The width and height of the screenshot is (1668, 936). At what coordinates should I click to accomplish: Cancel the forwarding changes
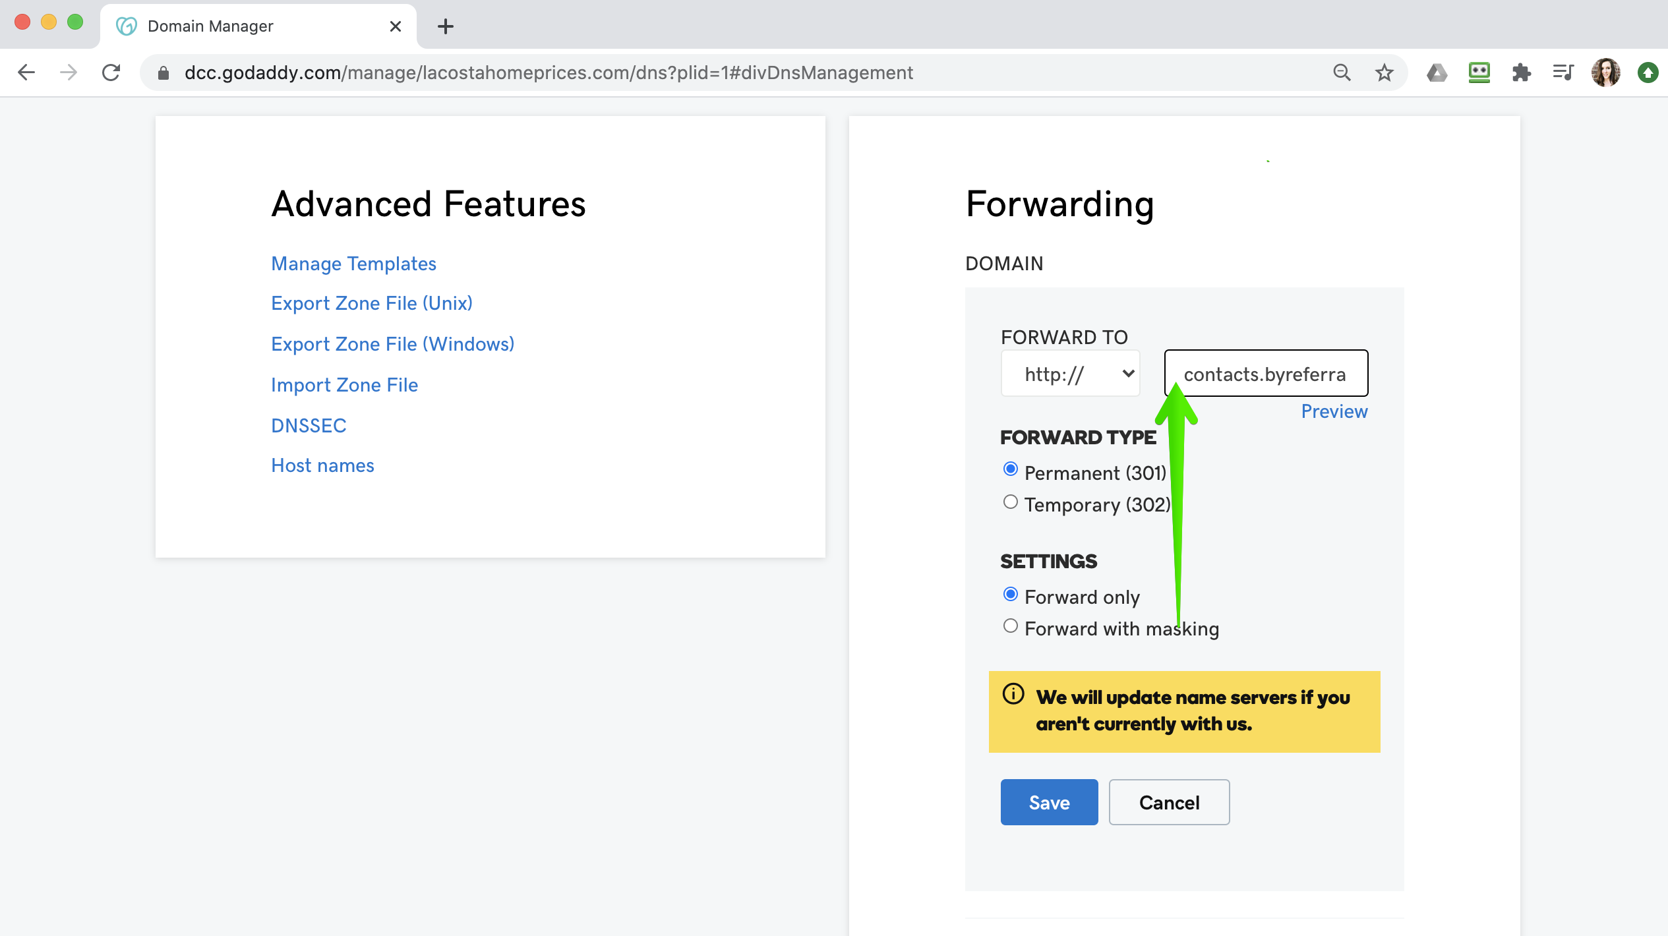(1169, 802)
